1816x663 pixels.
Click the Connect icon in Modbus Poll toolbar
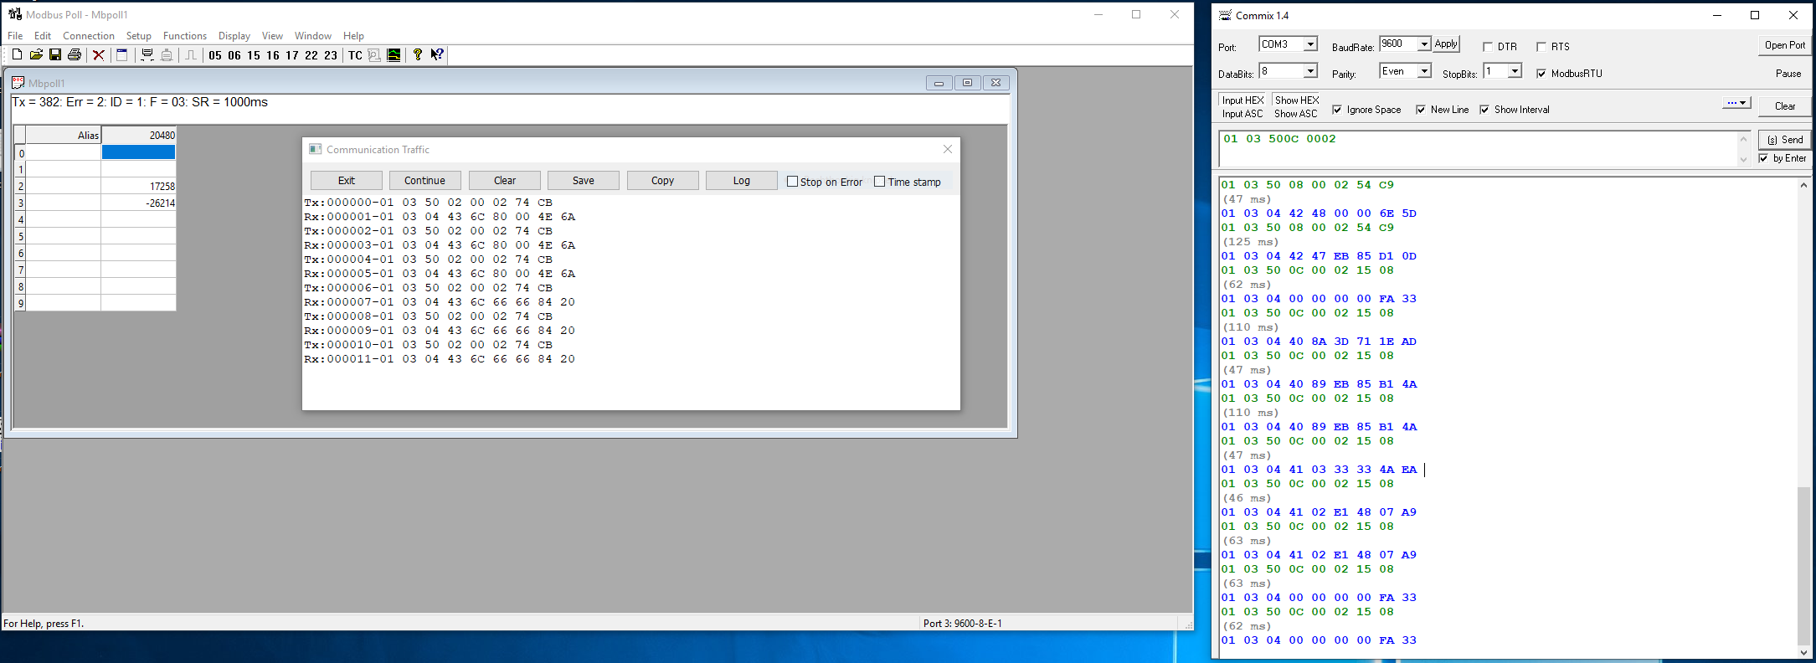point(147,55)
